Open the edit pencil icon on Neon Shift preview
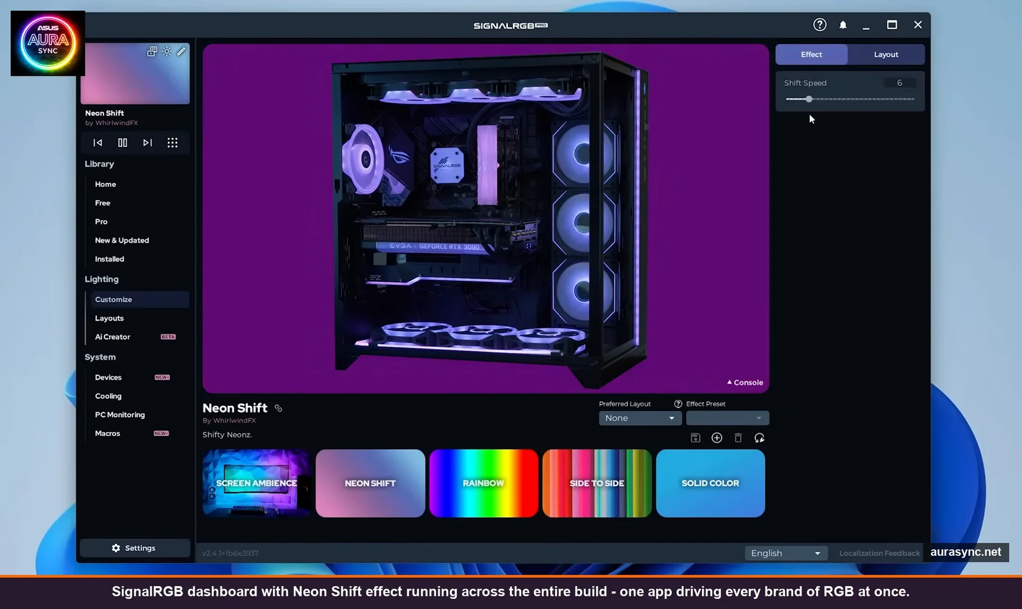Image resolution: width=1022 pixels, height=609 pixels. coord(181,51)
